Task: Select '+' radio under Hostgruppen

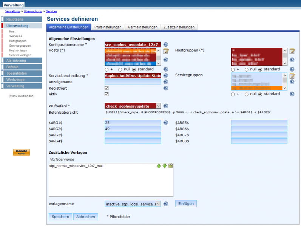Action: (x=233, y=70)
